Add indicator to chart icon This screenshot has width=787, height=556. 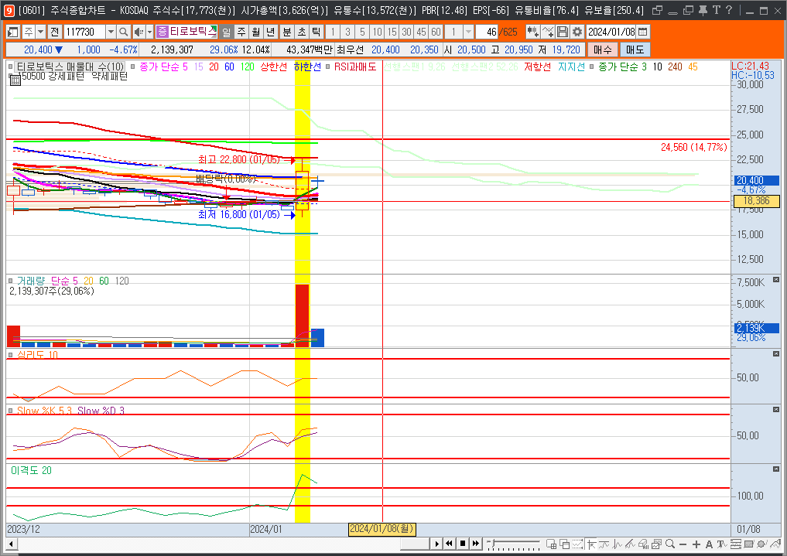tap(532, 32)
